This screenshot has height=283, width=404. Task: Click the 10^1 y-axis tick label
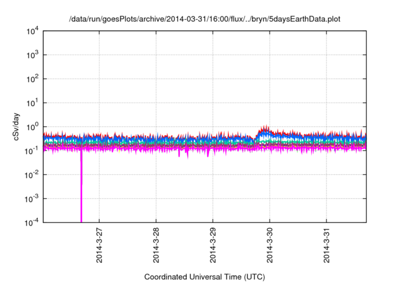pyautogui.click(x=32, y=103)
